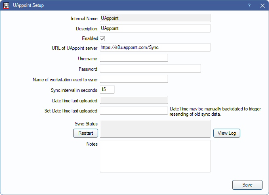Screen dimensions: 269x195
Task: Click the Internal Name field
Action: 155,18
